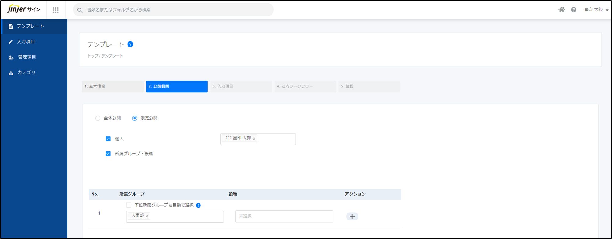Screen dimensions: 612x239
Task: Click the home icon in header
Action: 561,10
